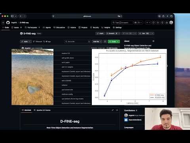Image resolution: width=190 pixels, height=143 pixels.
Task: Open the repository Settings tab
Action: tap(117, 27)
